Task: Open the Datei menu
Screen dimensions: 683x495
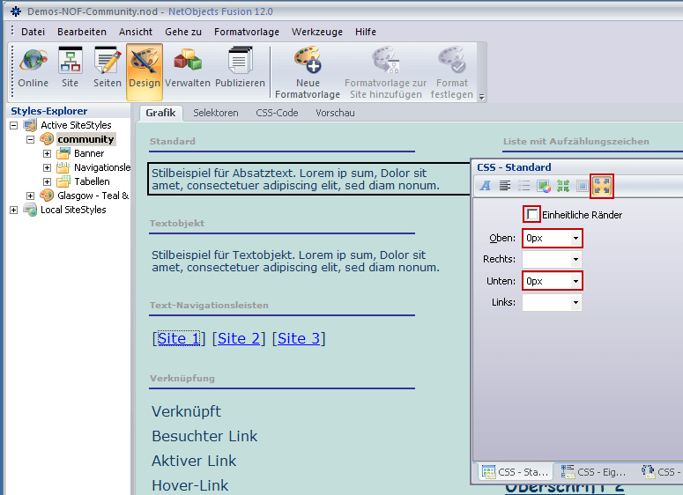Action: (33, 32)
